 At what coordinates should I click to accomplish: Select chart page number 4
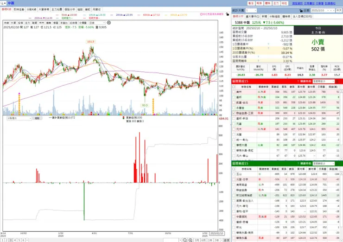15,240
